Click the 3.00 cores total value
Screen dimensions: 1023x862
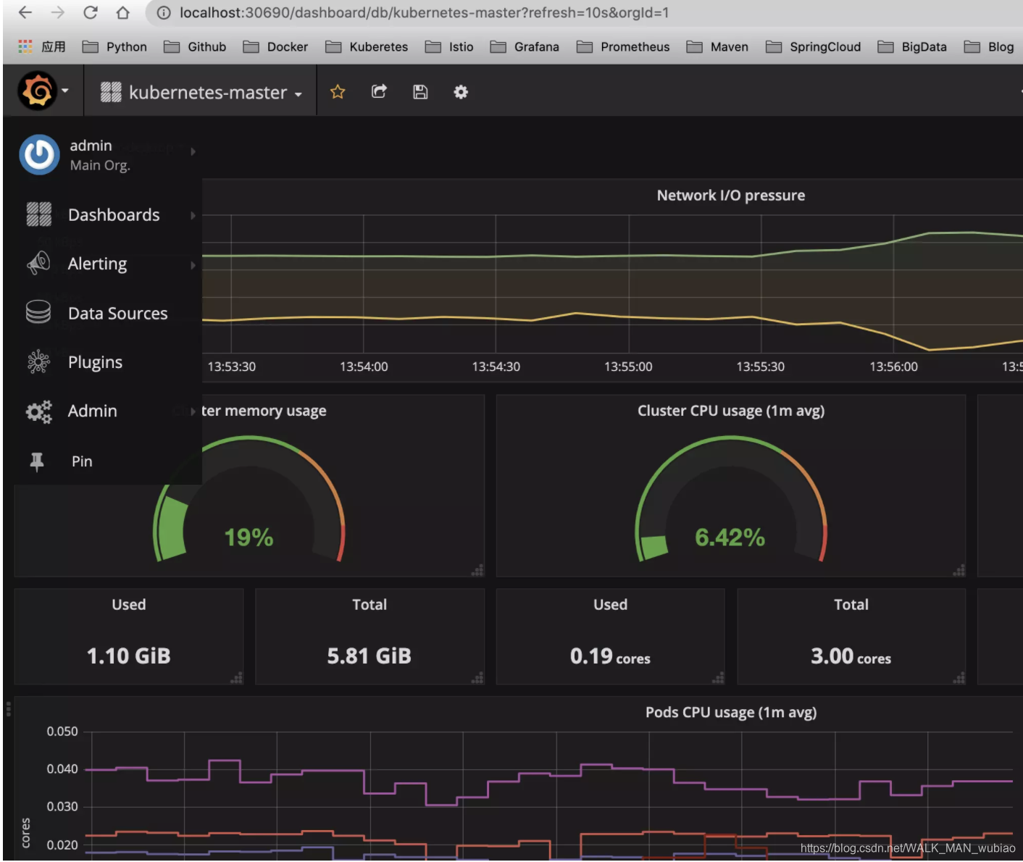(851, 656)
